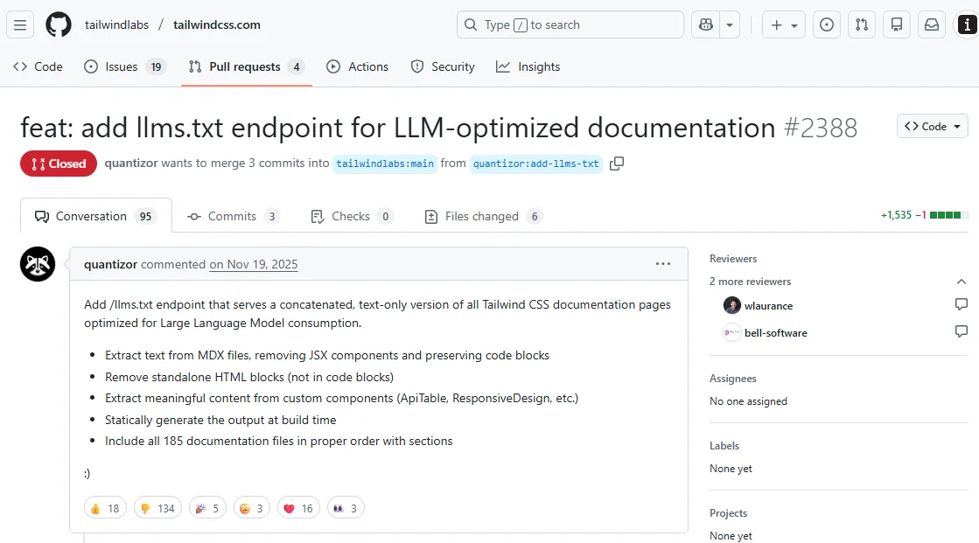
Task: Switch to the Files changed tab
Action: 482,217
